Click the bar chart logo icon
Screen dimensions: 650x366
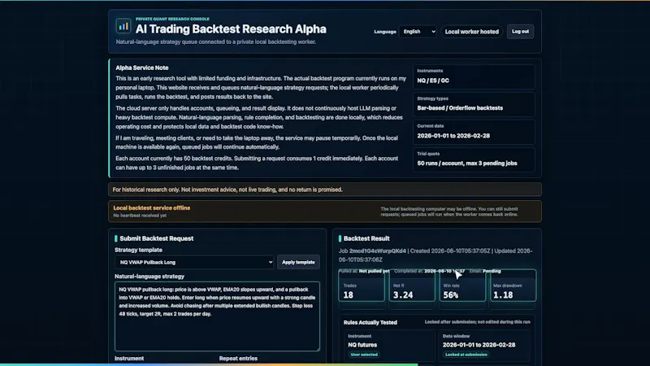(x=123, y=27)
